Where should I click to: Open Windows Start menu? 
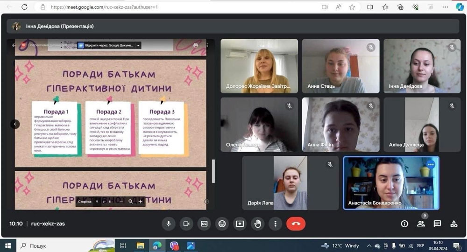[8, 246]
